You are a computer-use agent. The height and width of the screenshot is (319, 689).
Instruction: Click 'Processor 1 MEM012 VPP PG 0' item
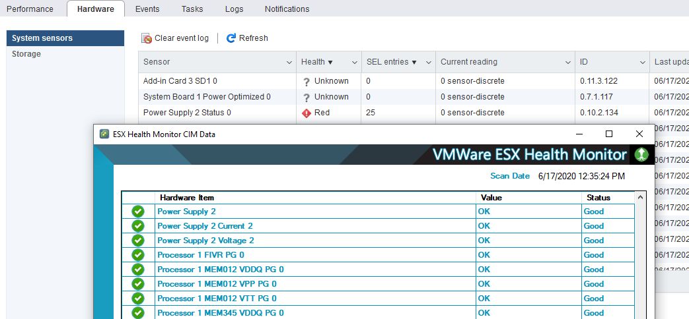[x=217, y=284]
